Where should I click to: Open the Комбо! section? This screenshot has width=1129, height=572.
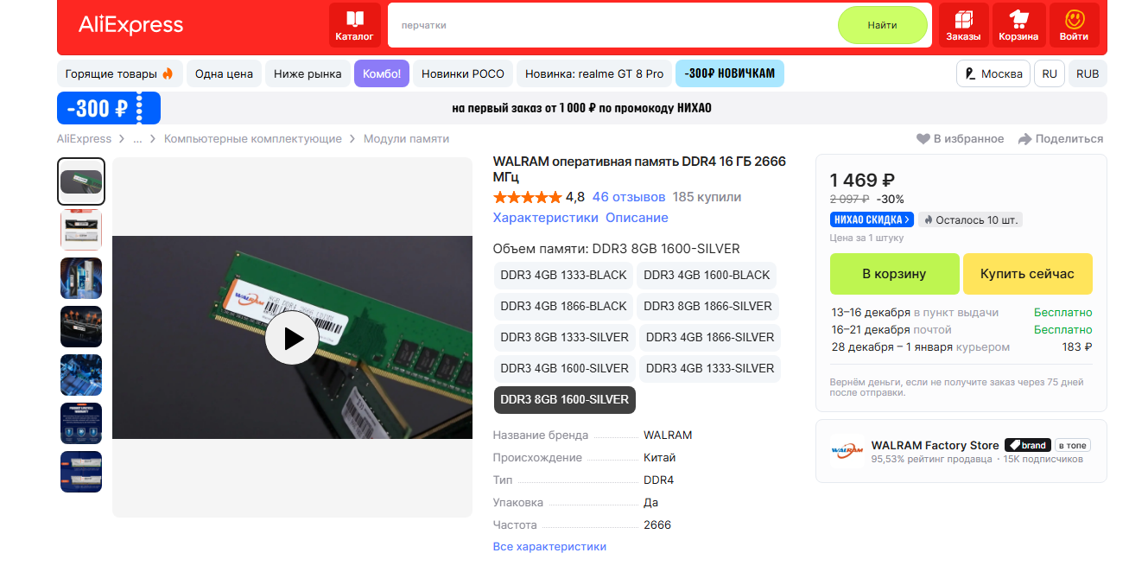(x=382, y=74)
